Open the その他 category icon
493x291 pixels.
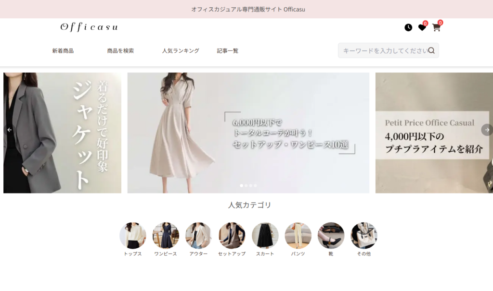click(x=363, y=235)
